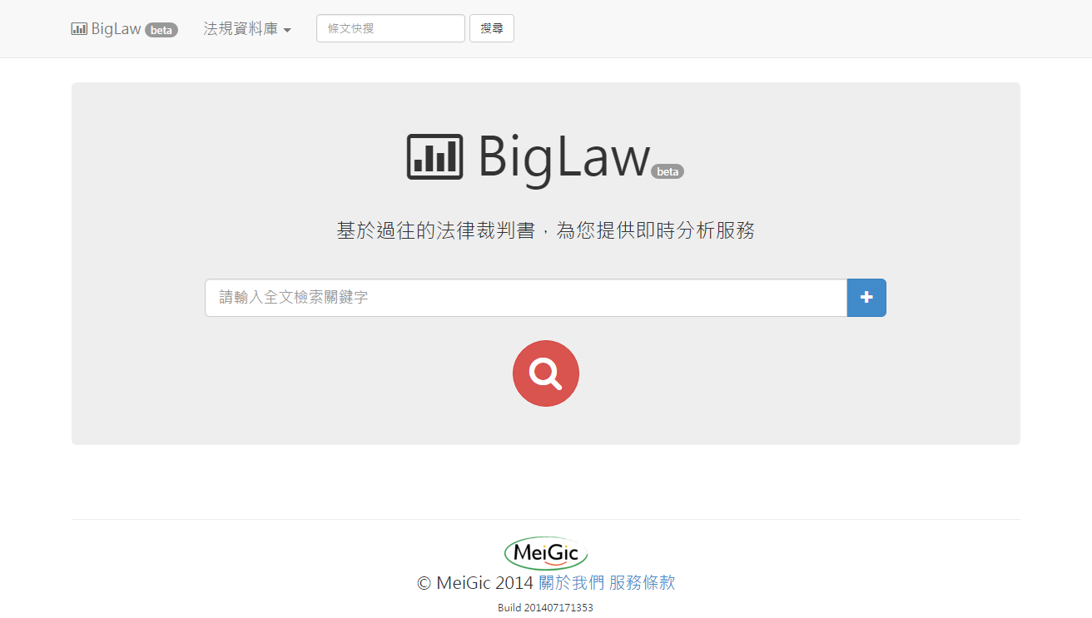Viewport: 1092px width, 618px height.
Task: Click the MeiGic footer logo
Action: tap(546, 553)
